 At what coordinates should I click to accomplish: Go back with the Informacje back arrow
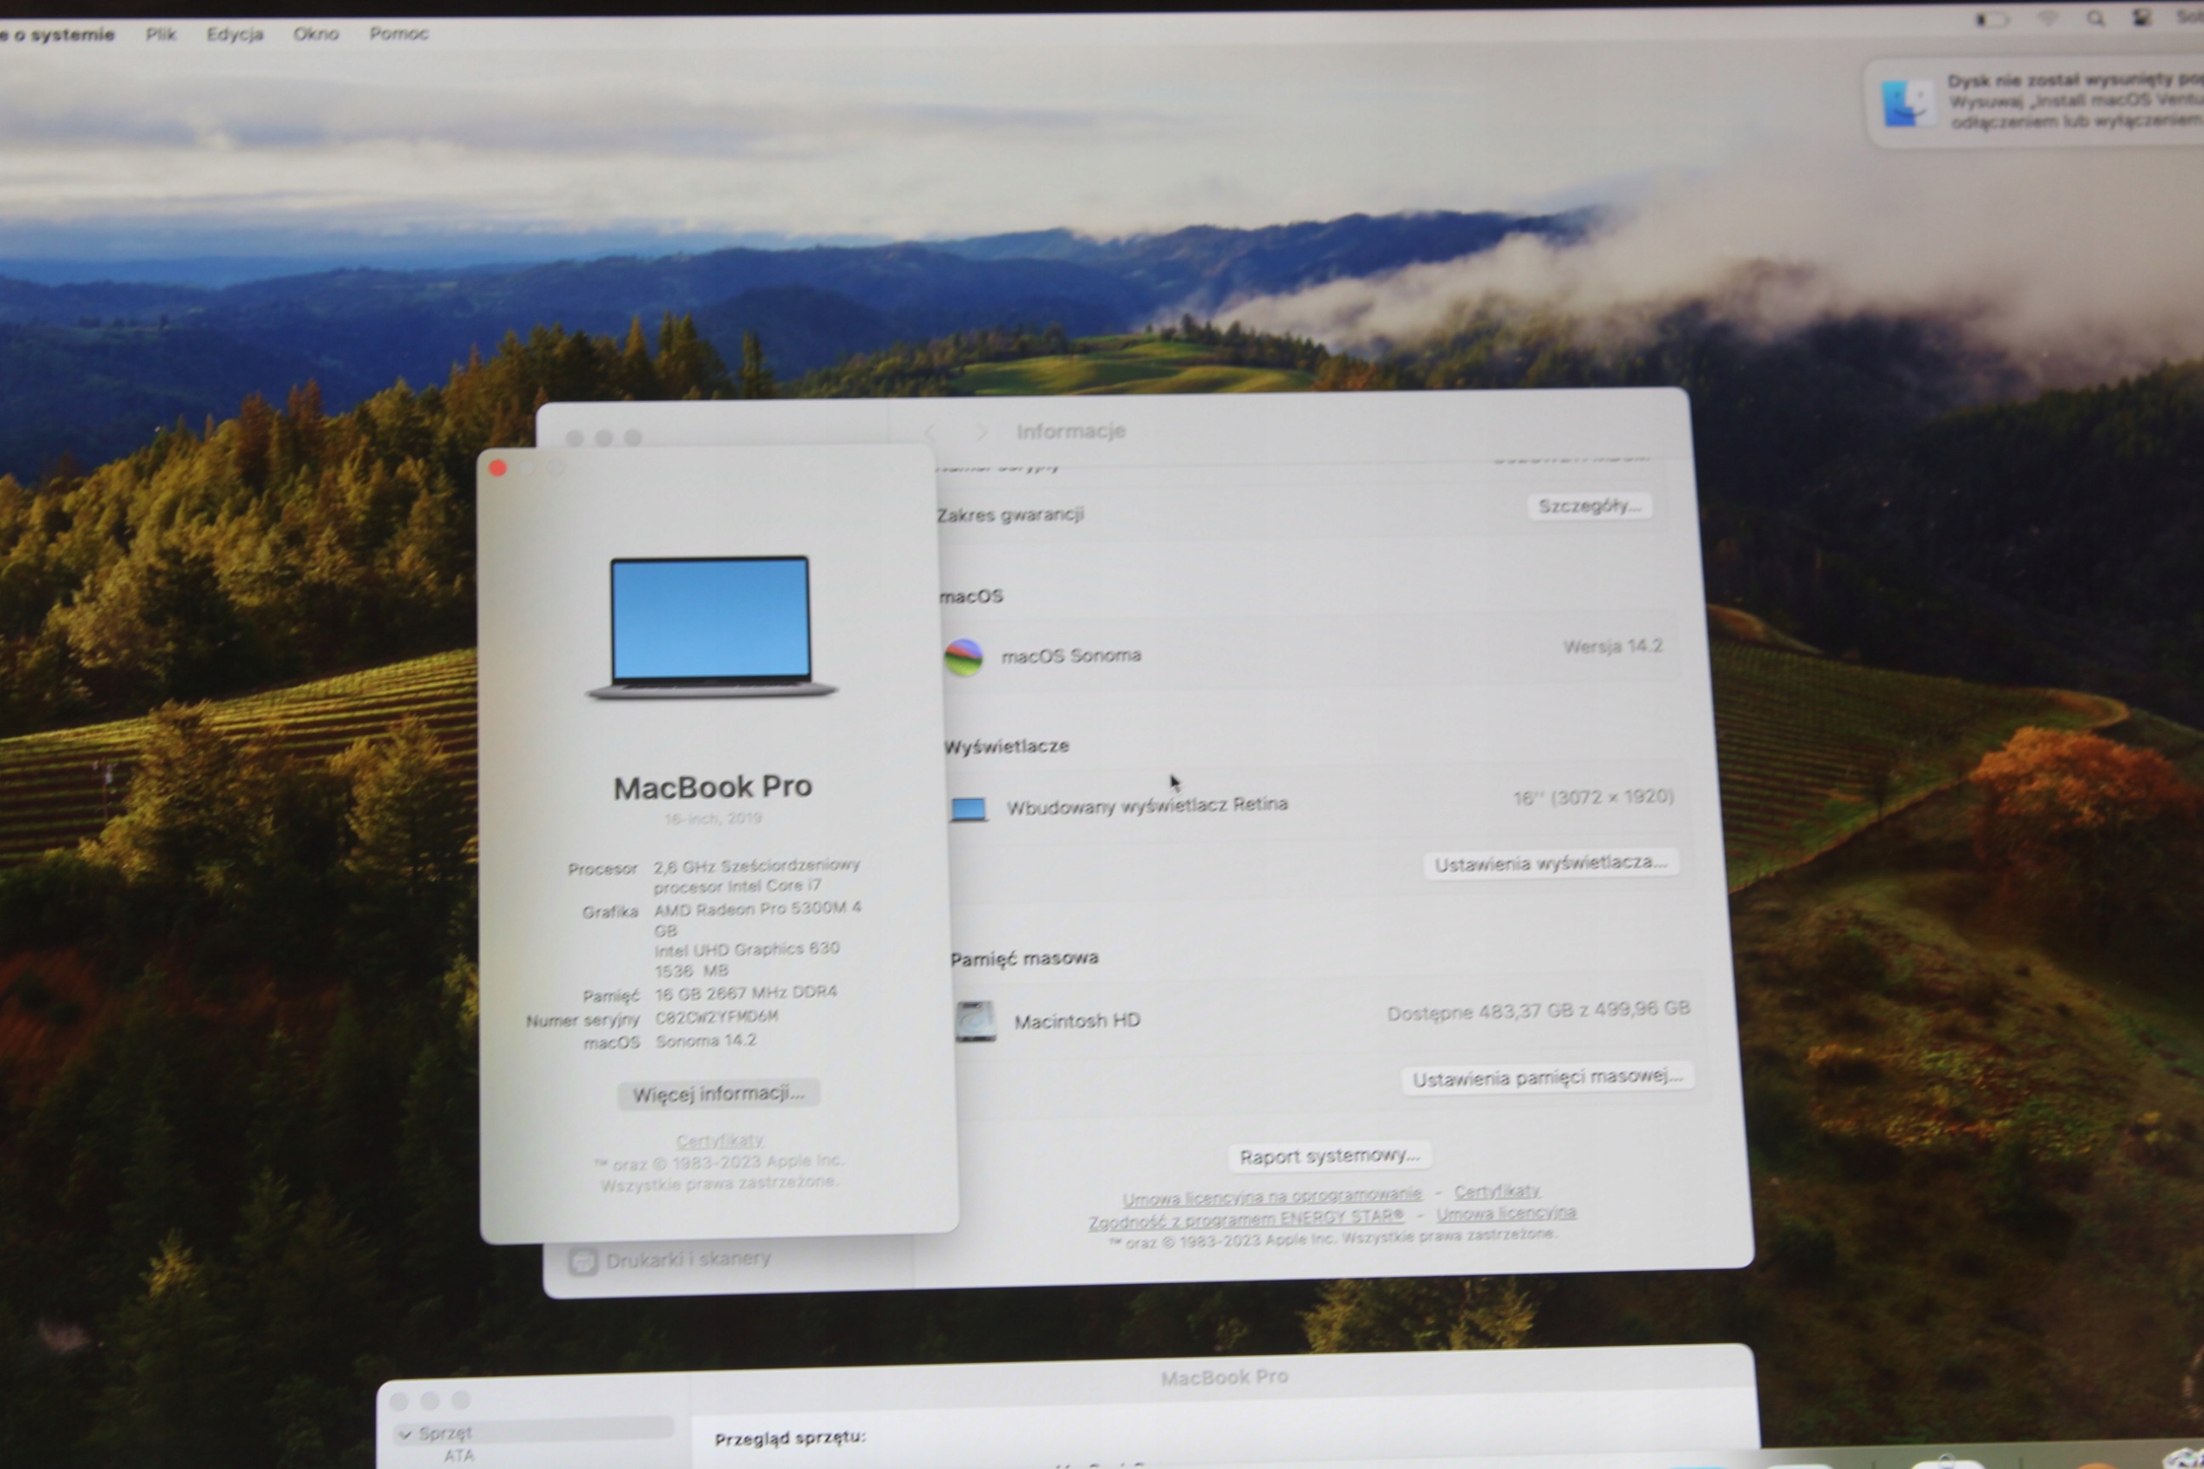click(x=930, y=432)
